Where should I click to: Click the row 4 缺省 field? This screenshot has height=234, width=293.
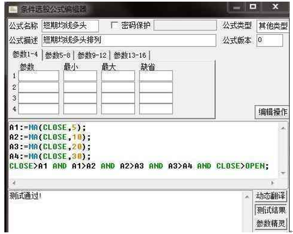coord(156,109)
